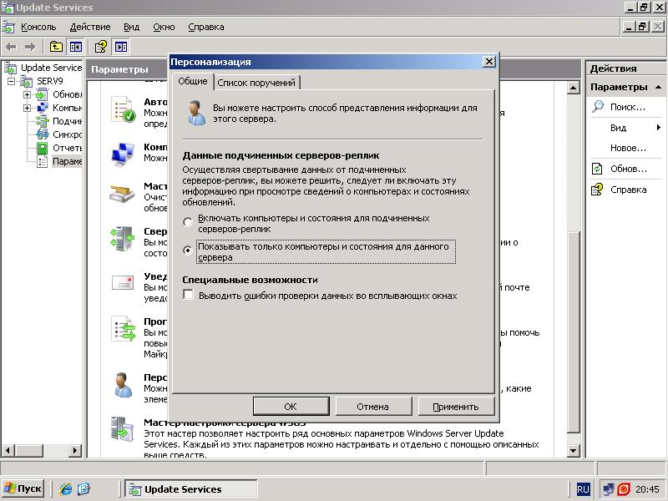Click the Поиск magnifier icon in Actions
The width and height of the screenshot is (668, 501).
[x=598, y=107]
